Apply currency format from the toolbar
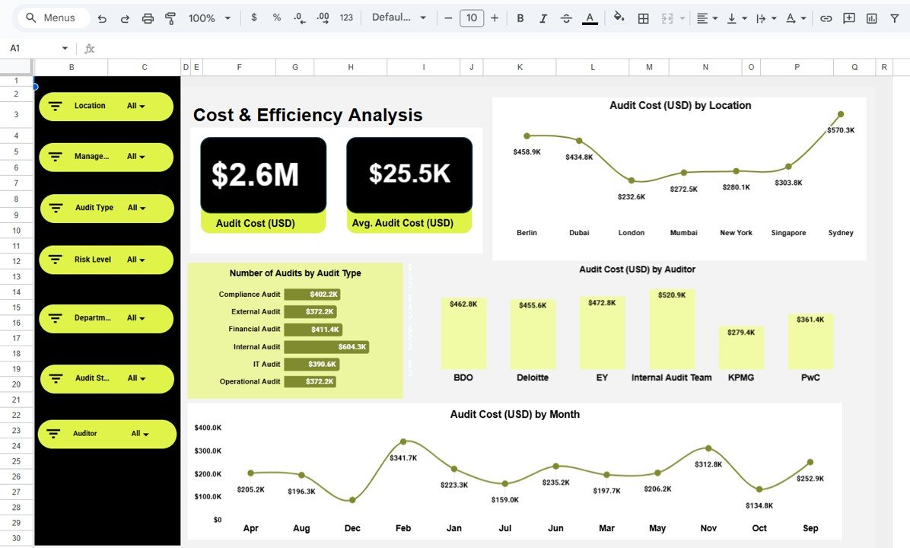Viewport: 910px width, 548px height. point(254,18)
